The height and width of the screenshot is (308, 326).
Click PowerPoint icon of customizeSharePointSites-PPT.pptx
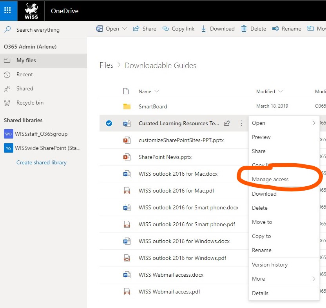(x=127, y=140)
